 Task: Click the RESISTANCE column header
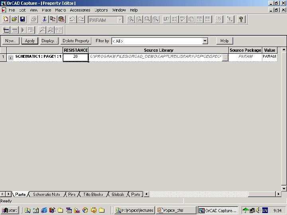click(x=76, y=50)
